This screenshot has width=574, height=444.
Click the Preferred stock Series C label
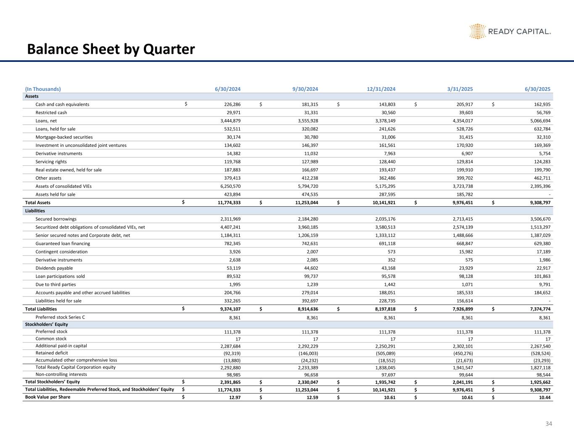[x=60, y=317]
